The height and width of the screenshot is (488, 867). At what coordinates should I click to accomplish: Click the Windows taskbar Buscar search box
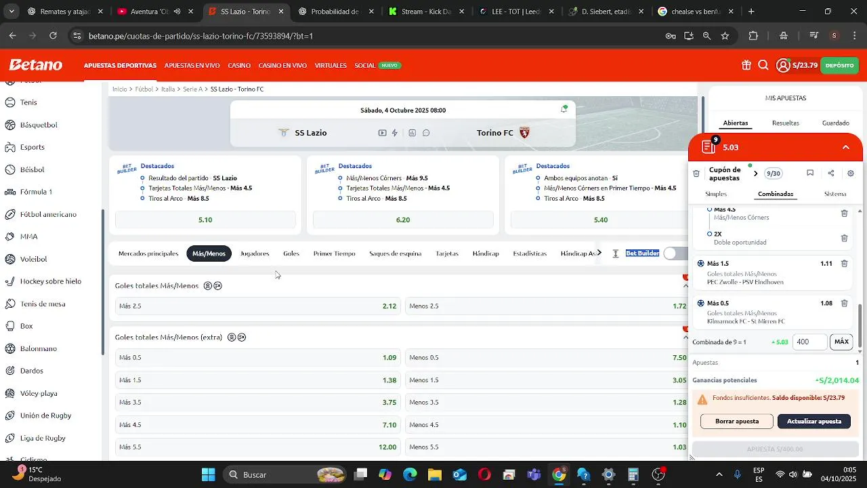coord(284,474)
